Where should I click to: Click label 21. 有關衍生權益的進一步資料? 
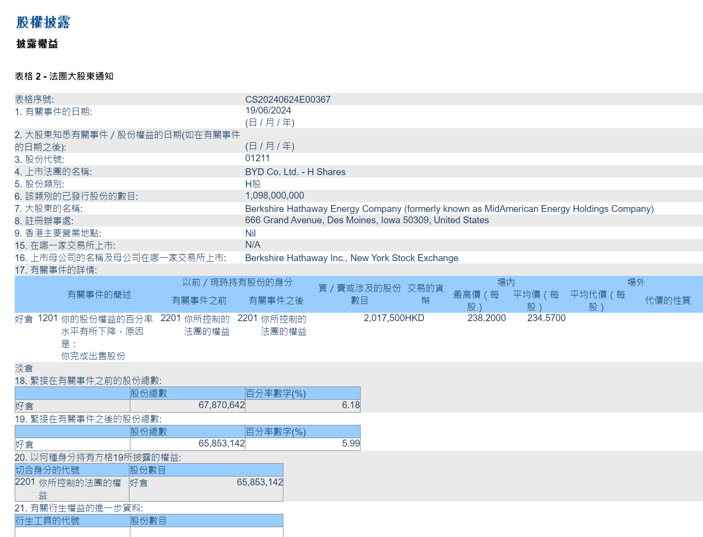click(79, 508)
